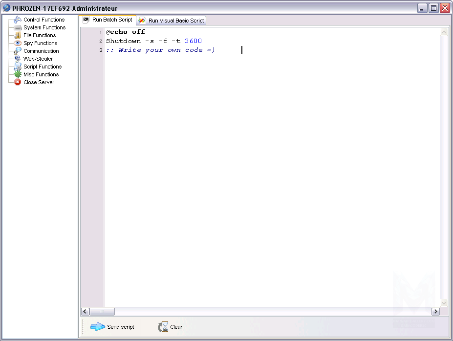This screenshot has height=341, width=453.
Task: Open the Script Functions icon
Action: point(18,67)
